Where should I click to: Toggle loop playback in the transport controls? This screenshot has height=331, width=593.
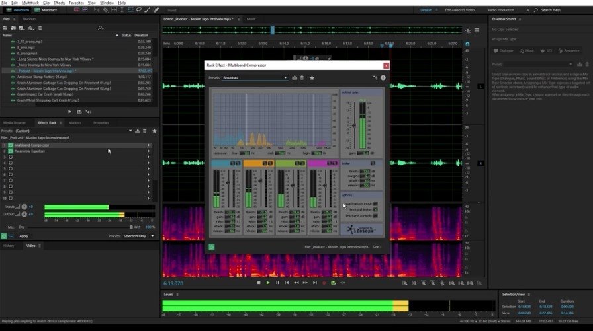click(x=333, y=283)
